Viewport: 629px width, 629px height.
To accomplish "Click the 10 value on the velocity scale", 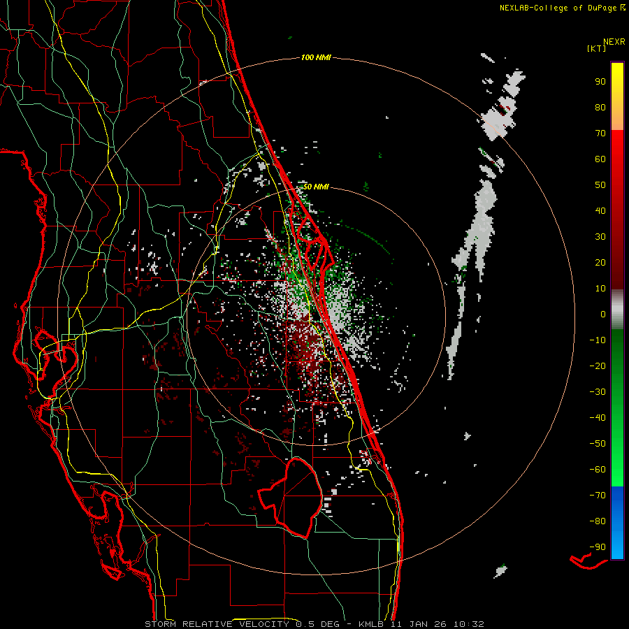I will (600, 289).
